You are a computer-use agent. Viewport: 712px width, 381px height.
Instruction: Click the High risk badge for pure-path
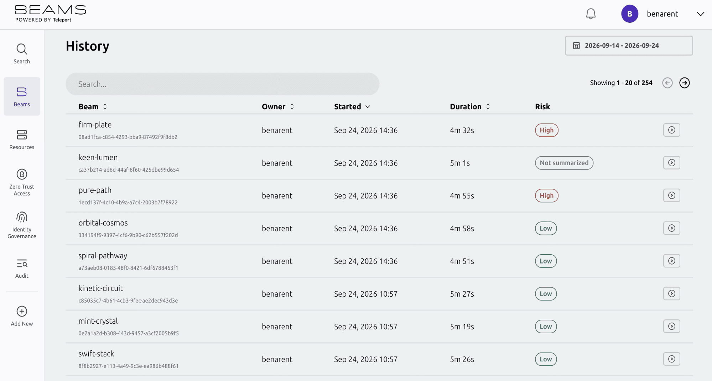tap(546, 196)
